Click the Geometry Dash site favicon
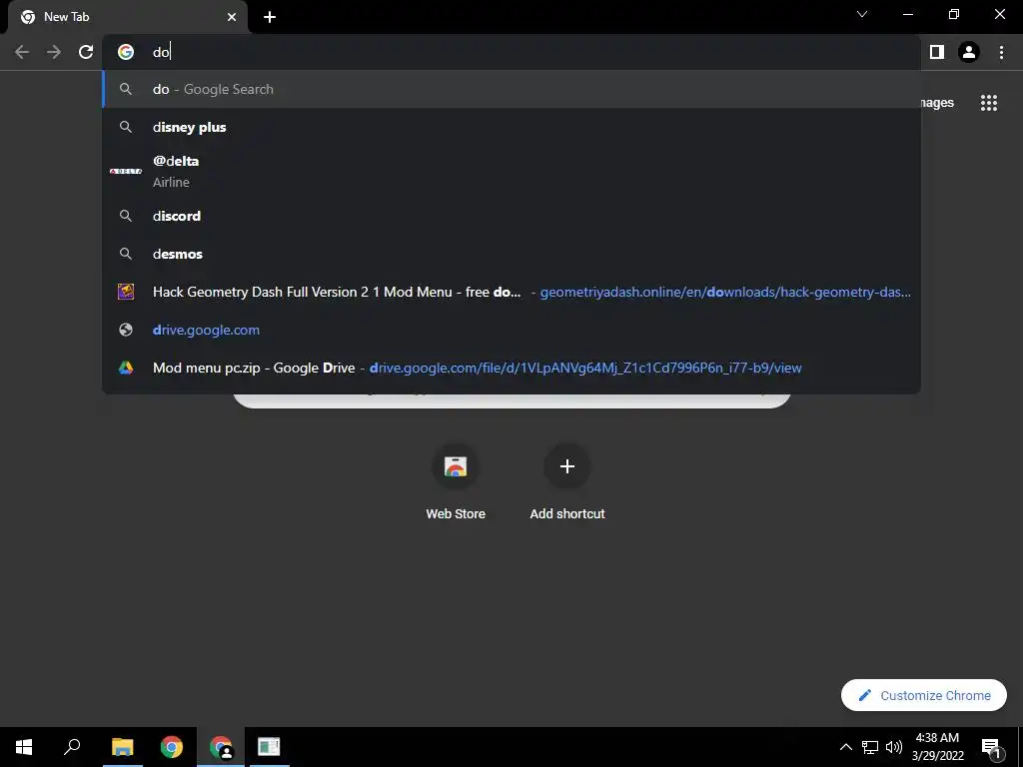This screenshot has width=1023, height=767. (126, 292)
